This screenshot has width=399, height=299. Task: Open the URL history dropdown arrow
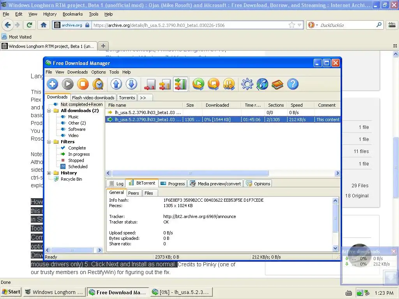tap(300, 25)
